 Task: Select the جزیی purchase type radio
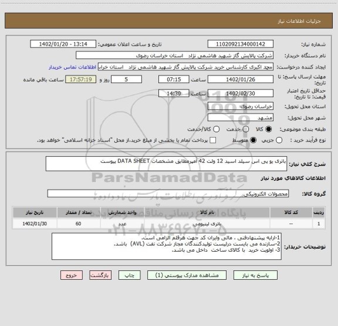tap(279, 140)
